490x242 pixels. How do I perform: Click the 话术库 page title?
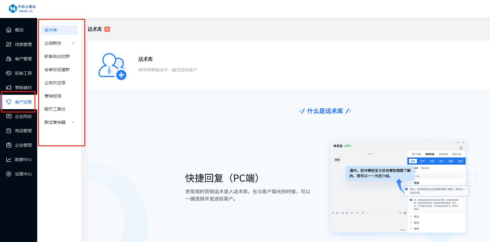pos(95,29)
